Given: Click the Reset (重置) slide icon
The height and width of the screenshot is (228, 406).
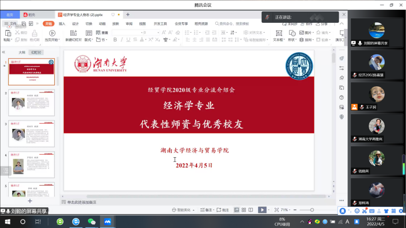Looking at the screenshot, I should [x=98, y=33].
